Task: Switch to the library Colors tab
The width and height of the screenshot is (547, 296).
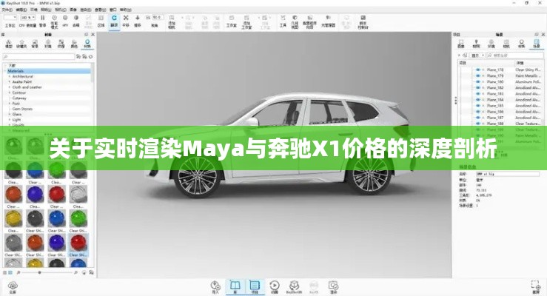Action: [x=74, y=44]
